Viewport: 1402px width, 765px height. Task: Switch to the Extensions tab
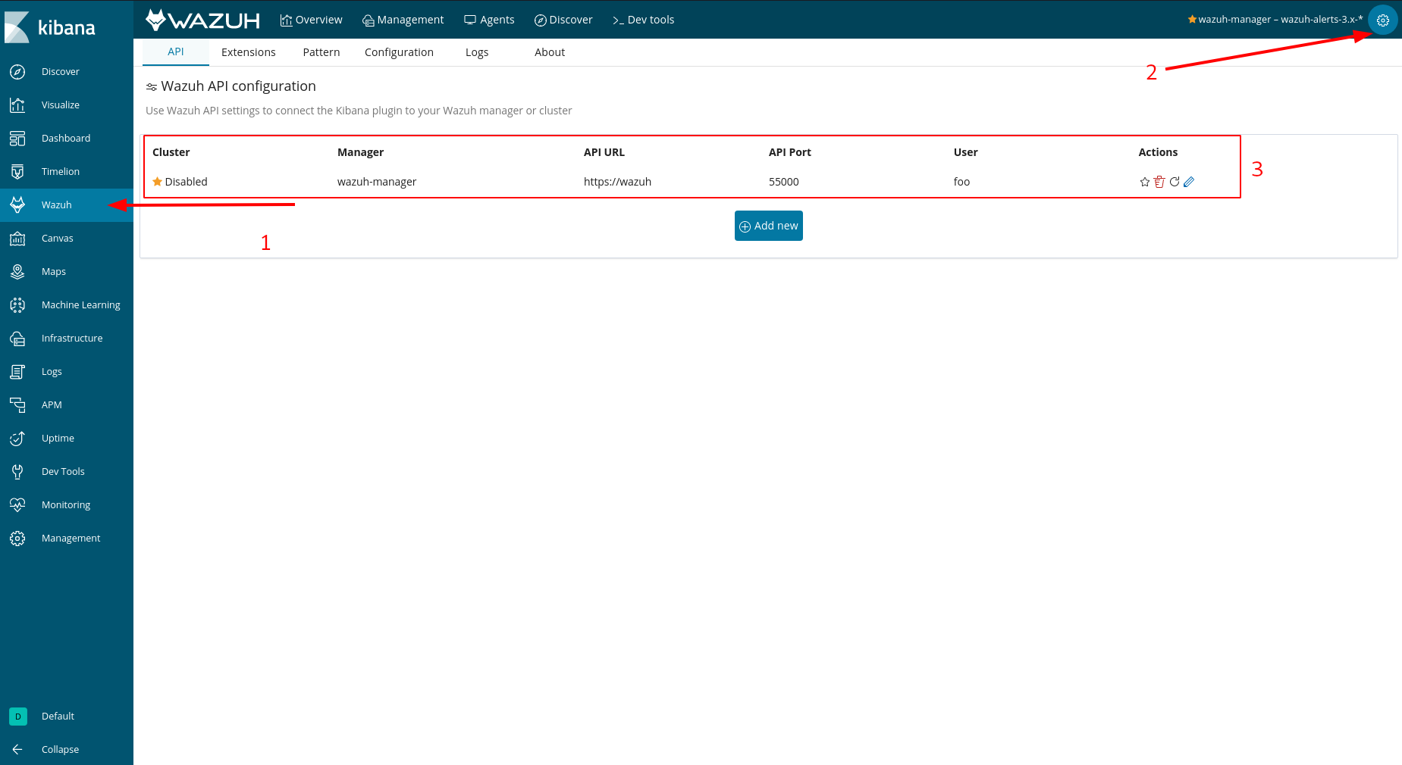coord(248,52)
